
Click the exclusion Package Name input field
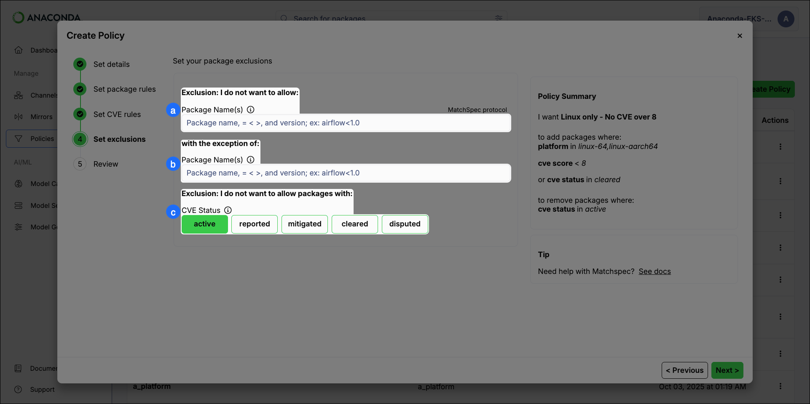pos(346,123)
